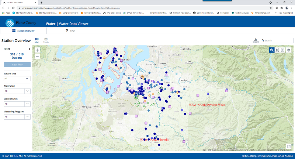Screen dimensions: 295x159
Task: Click the browser address bar URL
Action: coord(71,8)
